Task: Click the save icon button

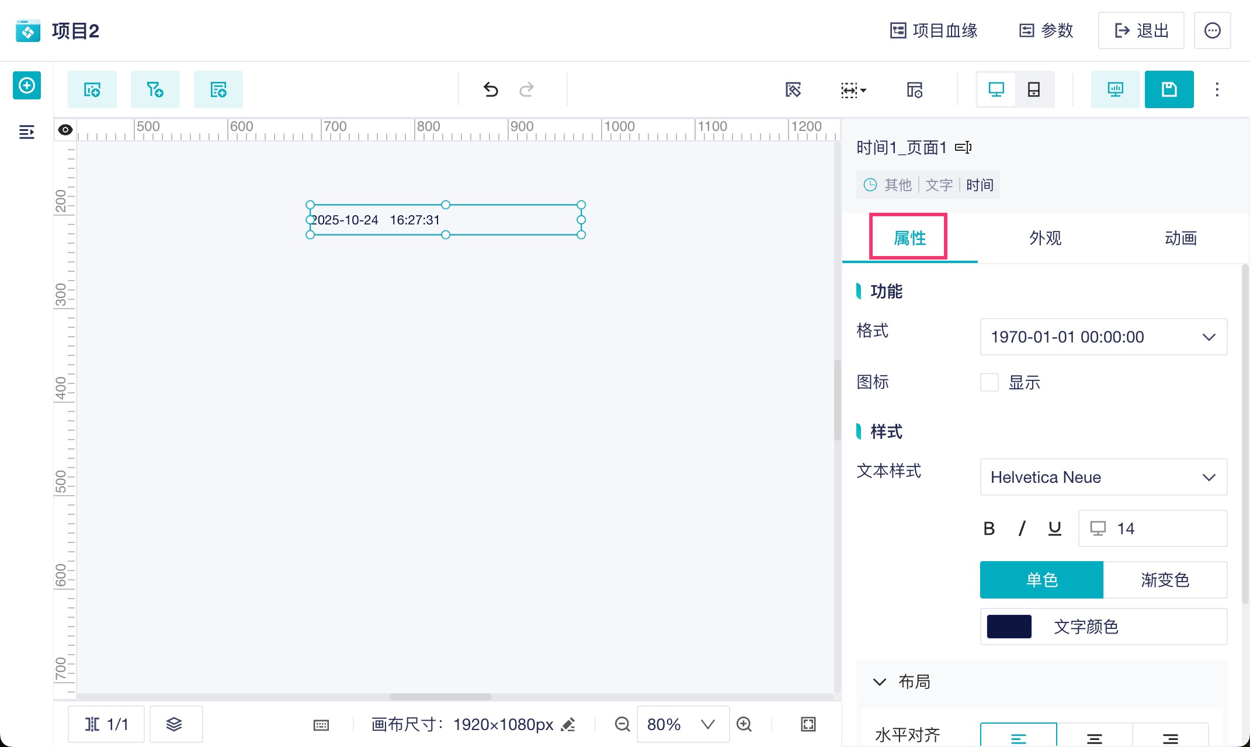Action: (x=1169, y=89)
